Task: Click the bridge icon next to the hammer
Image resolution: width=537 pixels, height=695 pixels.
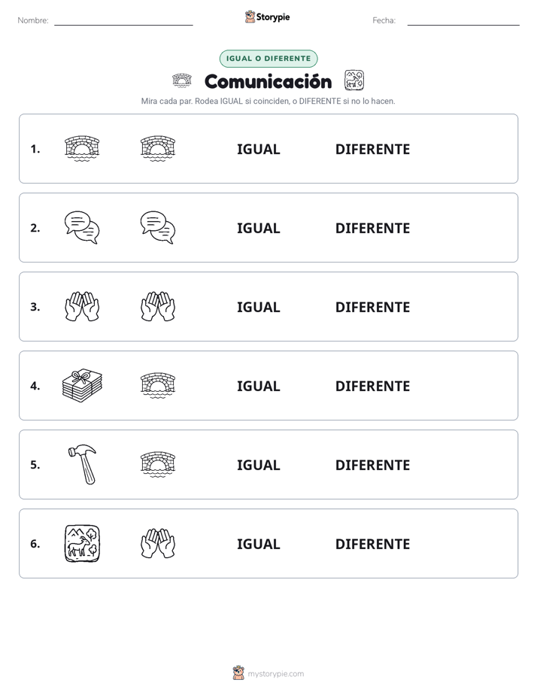Action: tap(158, 464)
